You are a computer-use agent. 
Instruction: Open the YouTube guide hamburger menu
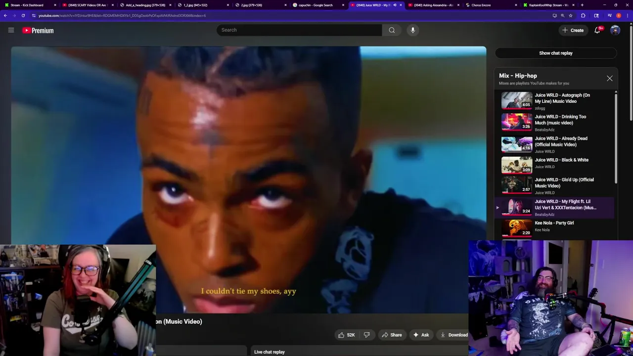[11, 30]
